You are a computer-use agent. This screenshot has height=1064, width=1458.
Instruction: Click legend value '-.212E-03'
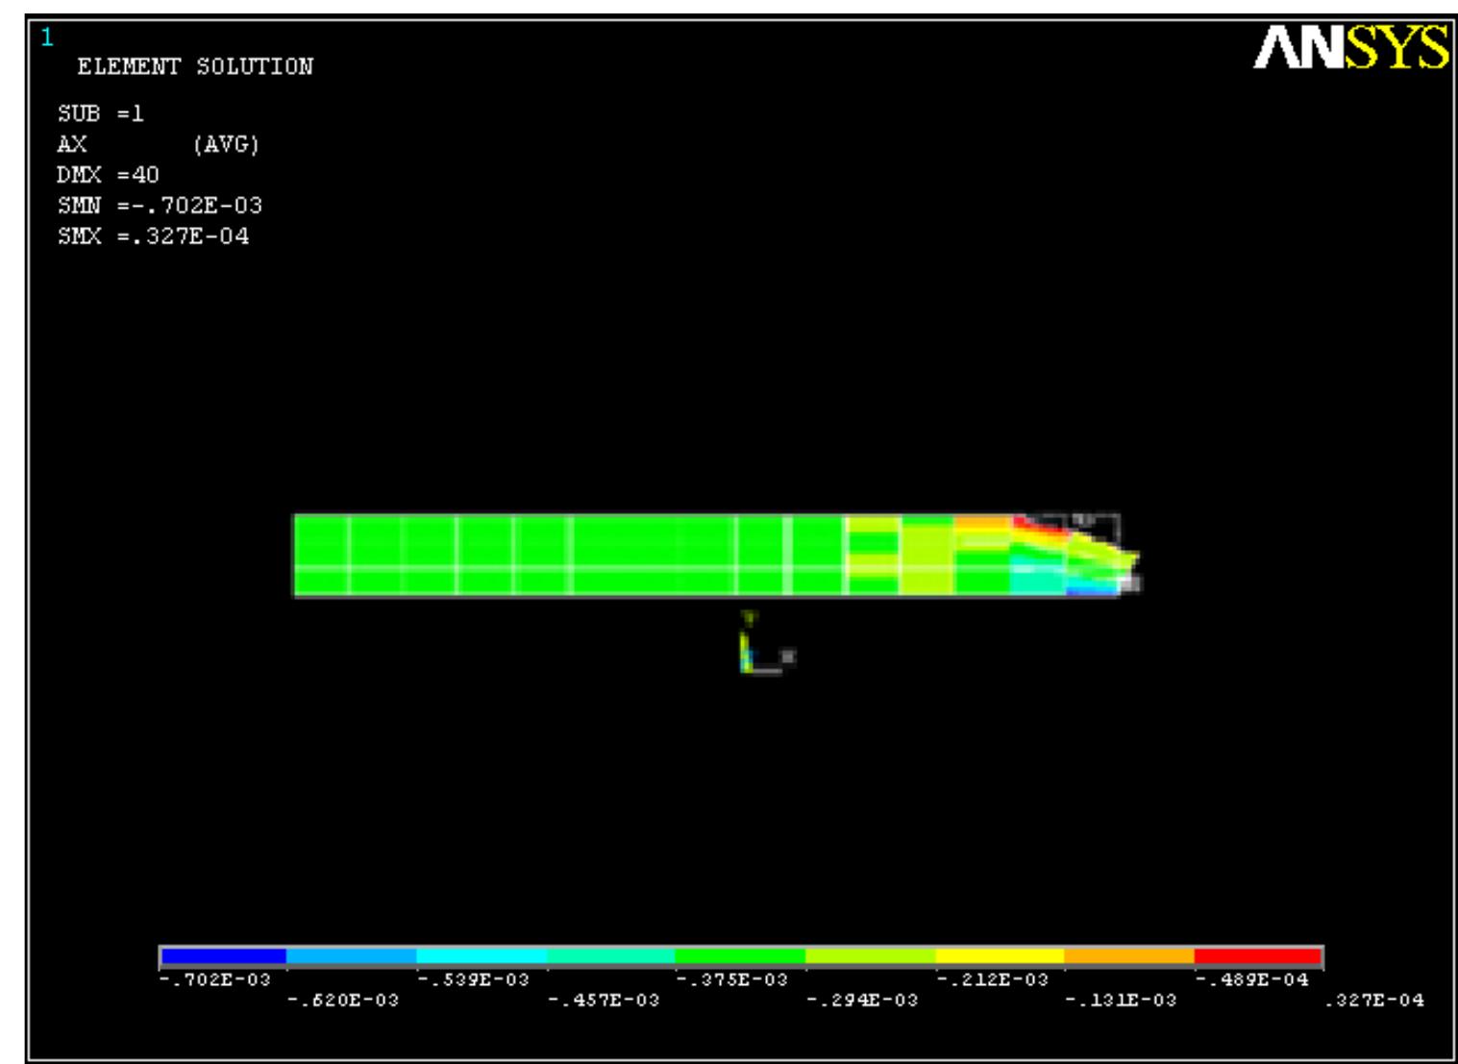tap(992, 980)
